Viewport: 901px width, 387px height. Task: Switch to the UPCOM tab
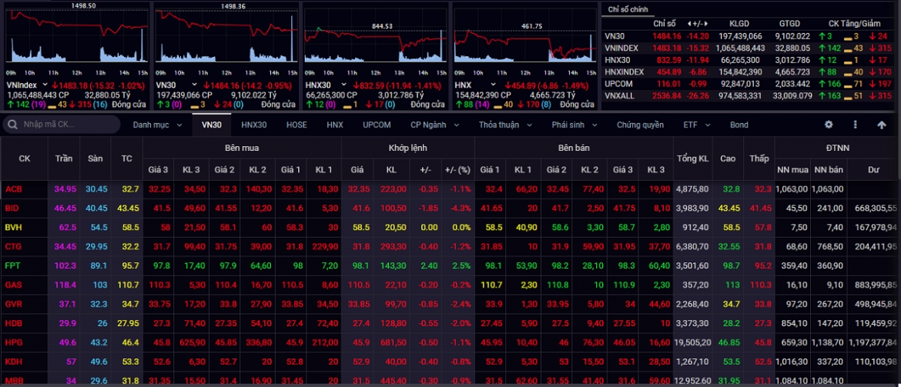pyautogui.click(x=377, y=125)
